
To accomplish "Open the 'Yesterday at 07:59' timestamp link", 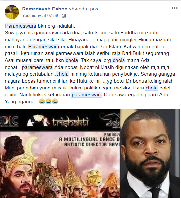I will 40,16.
